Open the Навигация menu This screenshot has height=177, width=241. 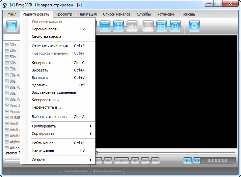(x=87, y=14)
